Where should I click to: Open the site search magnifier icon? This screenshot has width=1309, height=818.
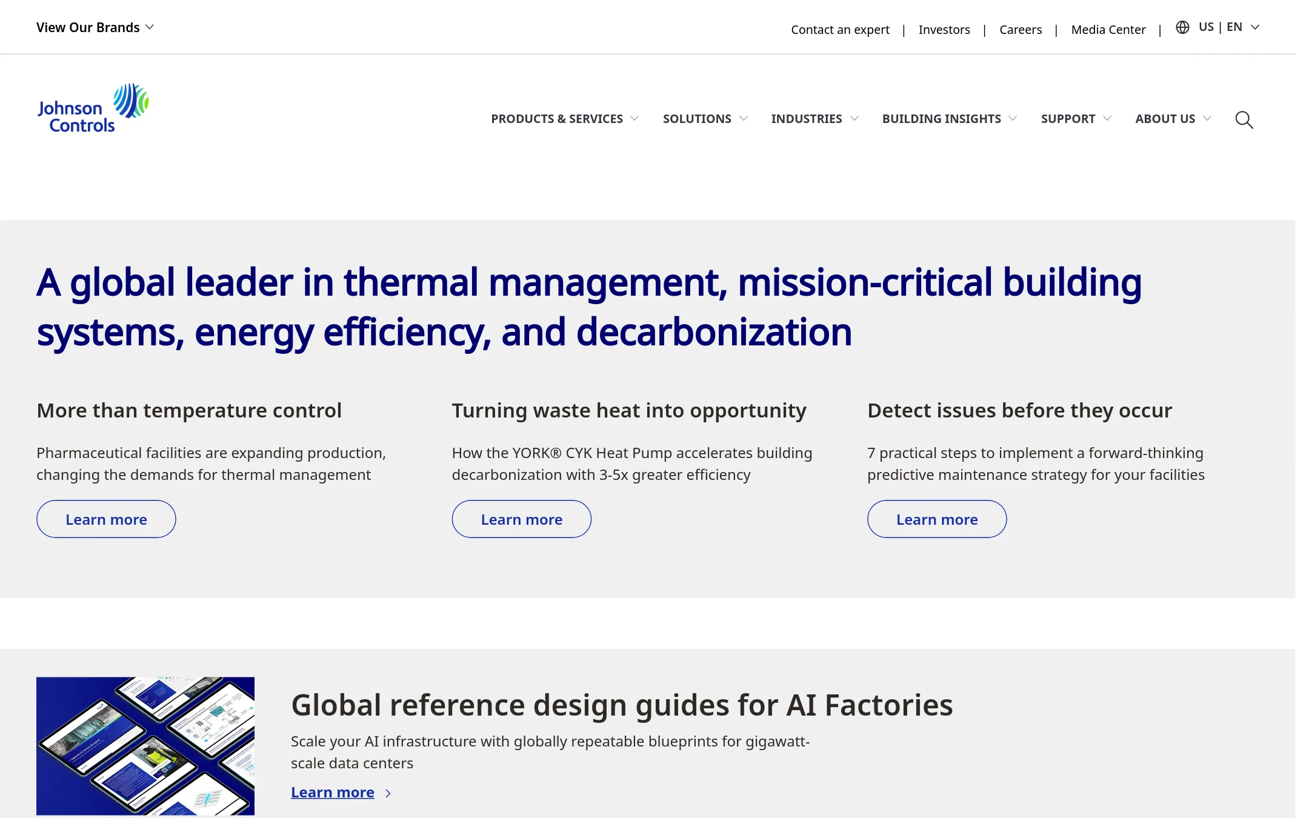point(1244,119)
